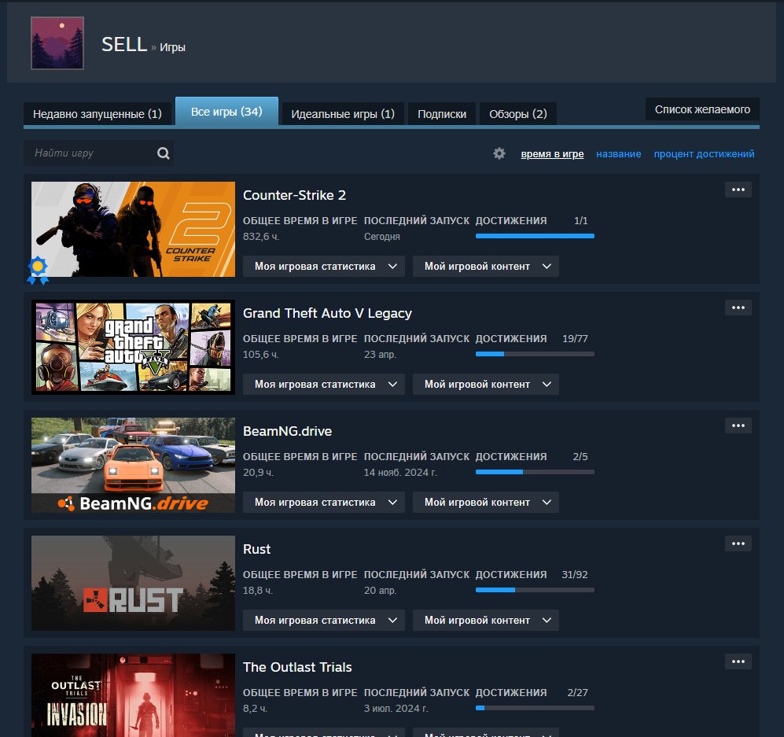Click the magnifier icon in the search box
The width and height of the screenshot is (784, 737).
point(163,153)
